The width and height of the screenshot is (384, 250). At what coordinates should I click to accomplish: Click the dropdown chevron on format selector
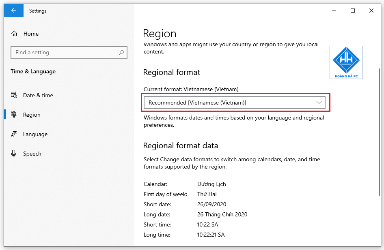319,103
